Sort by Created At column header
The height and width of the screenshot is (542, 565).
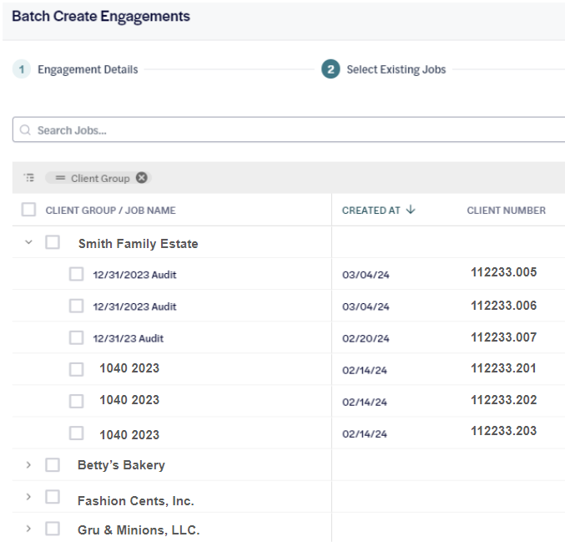pos(371,210)
